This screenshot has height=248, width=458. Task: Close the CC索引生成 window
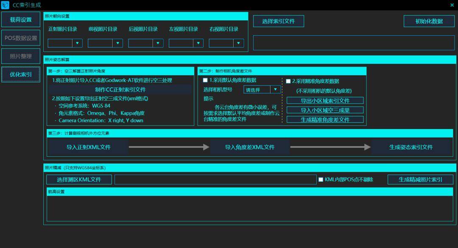click(x=452, y=5)
